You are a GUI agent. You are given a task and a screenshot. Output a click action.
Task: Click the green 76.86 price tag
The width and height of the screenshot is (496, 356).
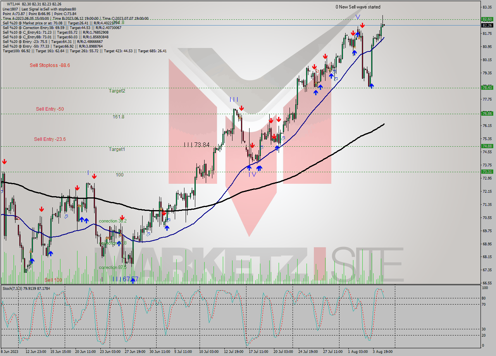tap(487, 113)
